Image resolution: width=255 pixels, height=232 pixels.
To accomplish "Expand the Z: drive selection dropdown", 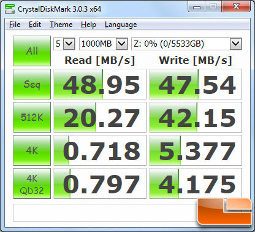I will [x=236, y=44].
